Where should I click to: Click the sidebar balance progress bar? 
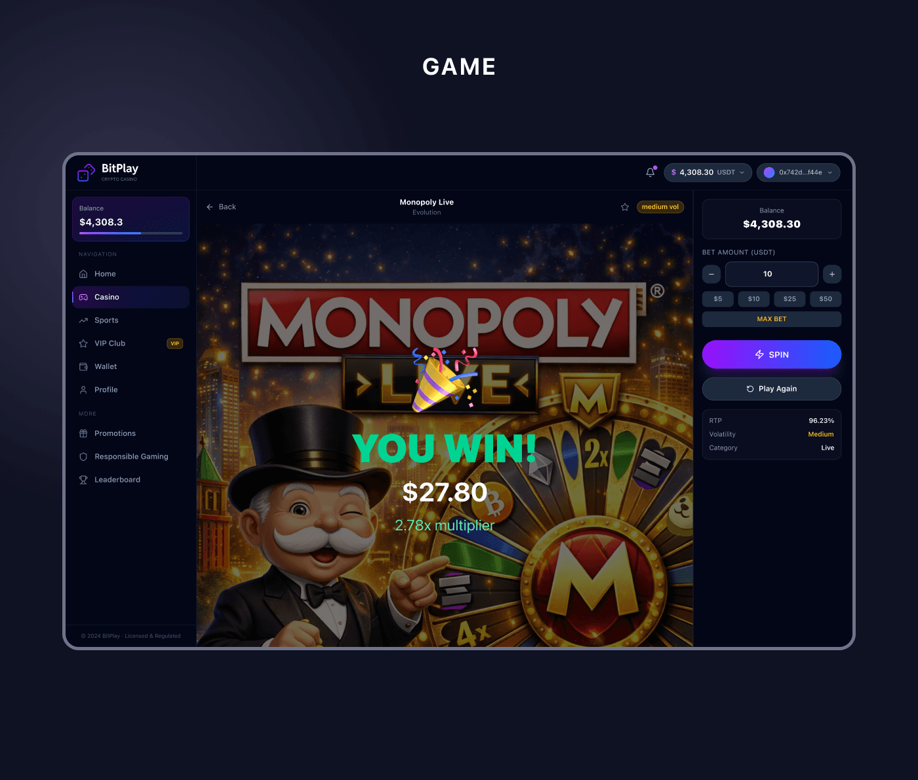(x=130, y=233)
